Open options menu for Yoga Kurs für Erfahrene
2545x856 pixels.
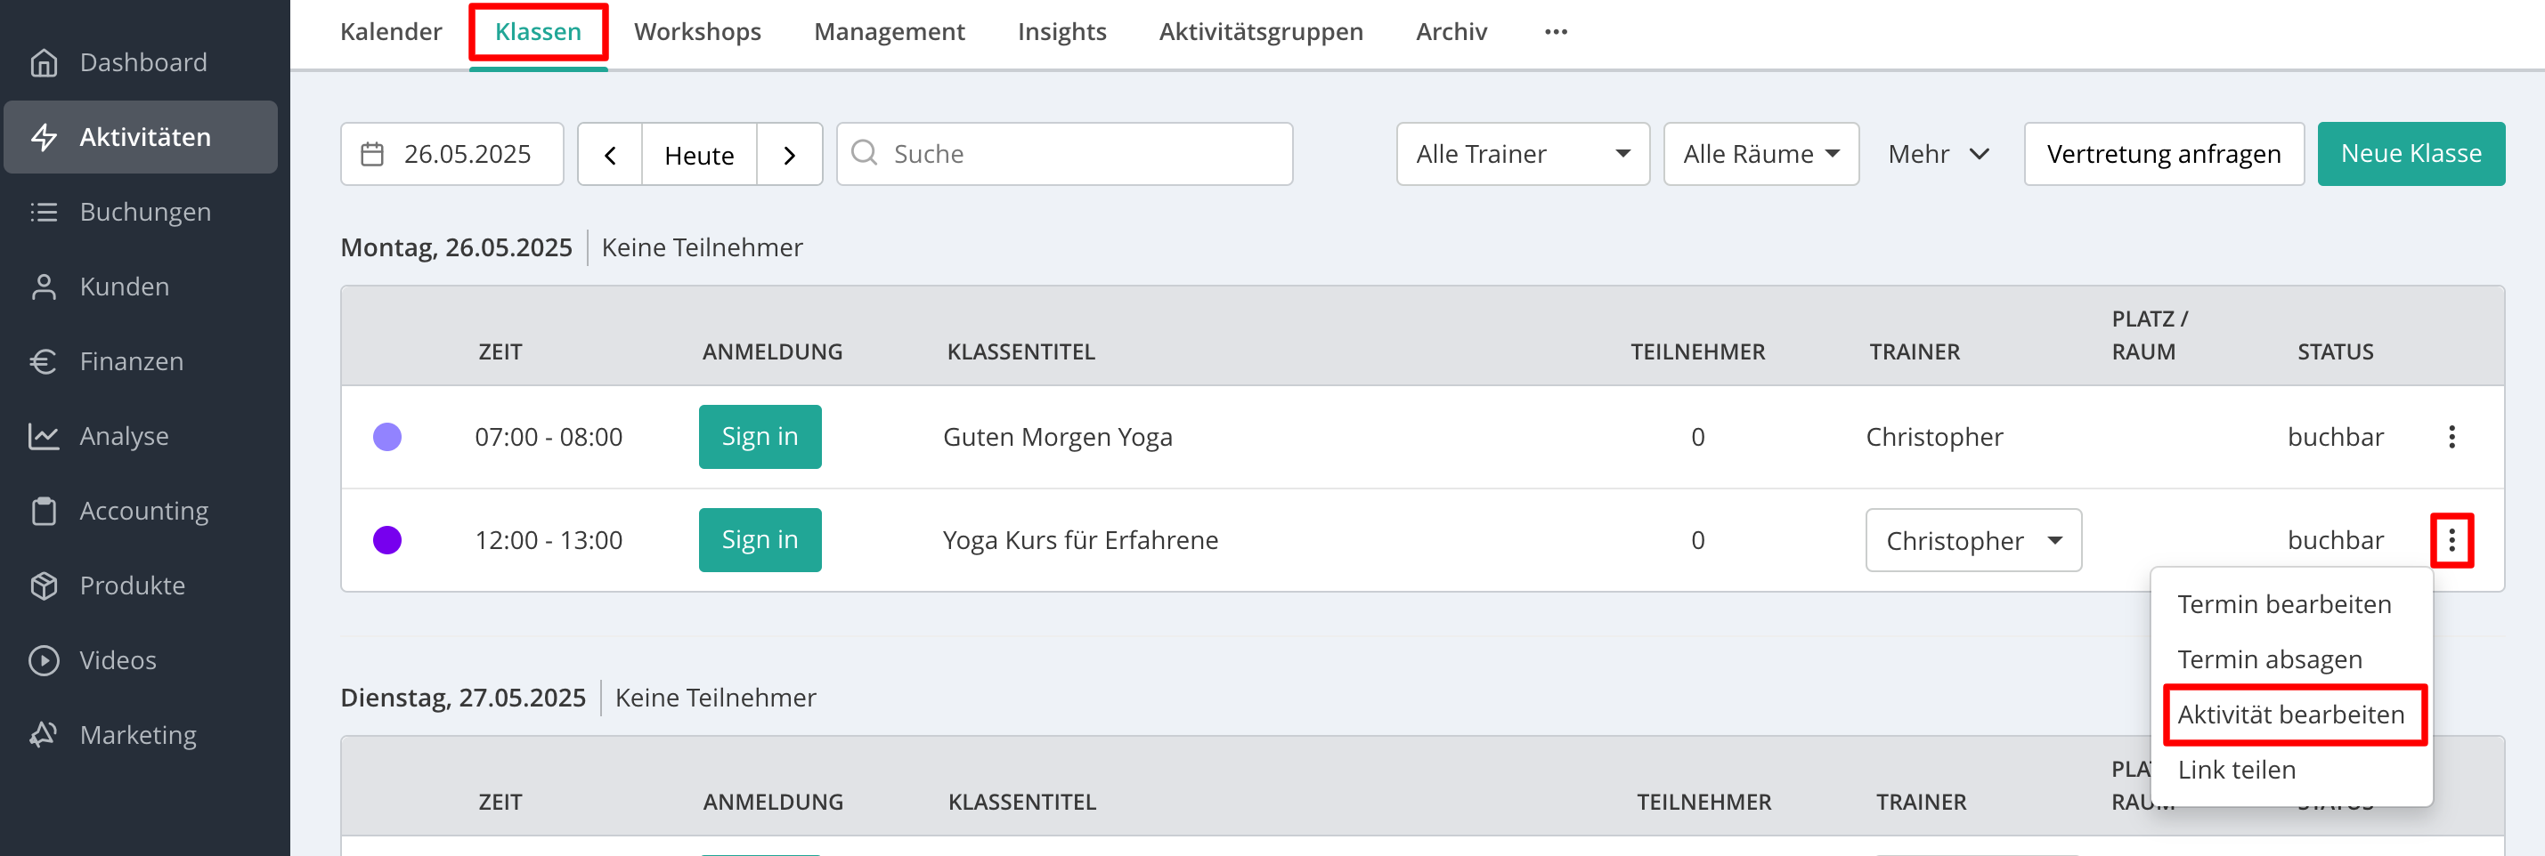(x=2451, y=540)
